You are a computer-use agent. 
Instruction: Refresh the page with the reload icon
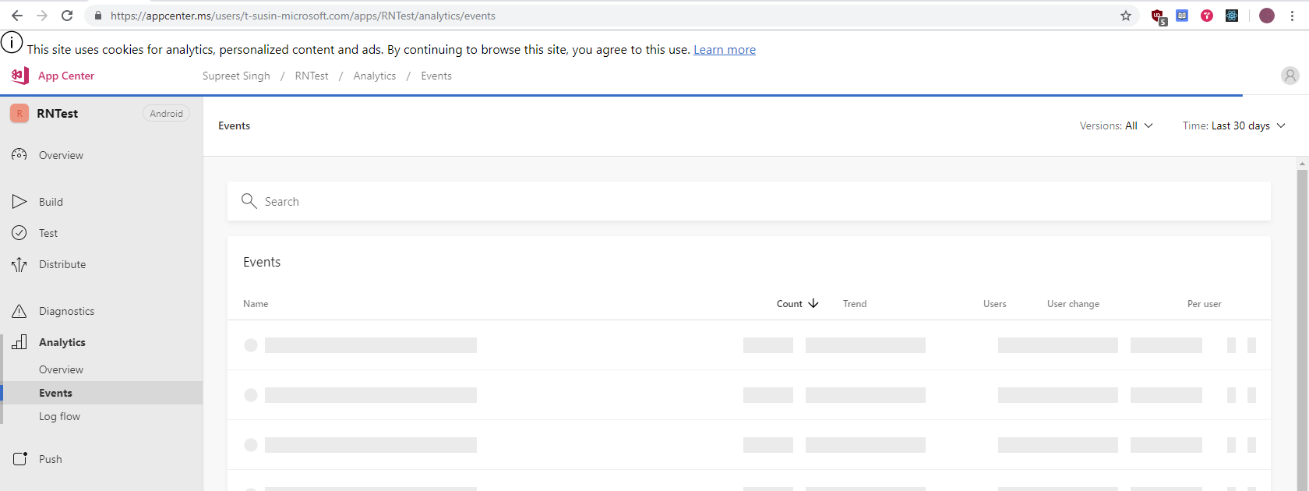pyautogui.click(x=66, y=15)
